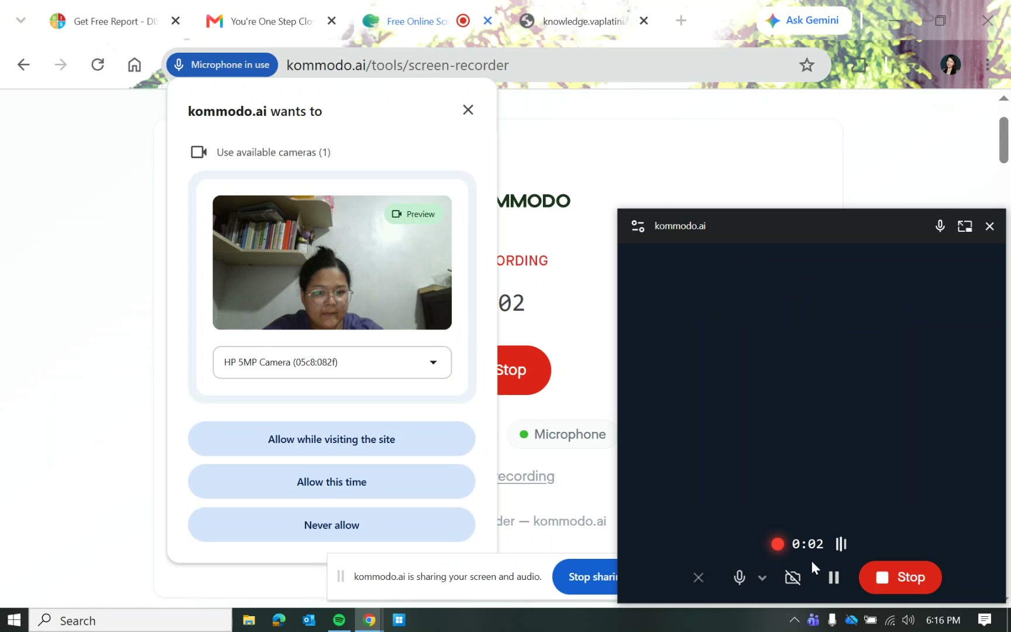The width and height of the screenshot is (1011, 632).
Task: Open the Windows Start menu
Action: tap(14, 620)
